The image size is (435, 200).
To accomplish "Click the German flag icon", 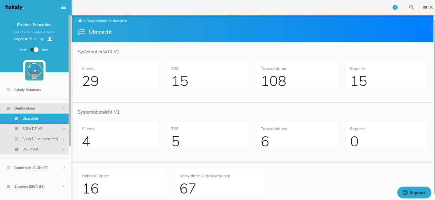I will [x=425, y=7].
